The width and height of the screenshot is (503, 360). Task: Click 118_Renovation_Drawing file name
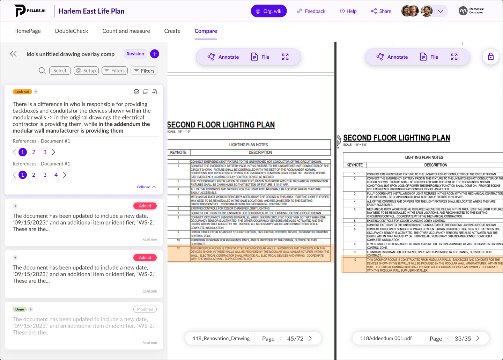(221, 338)
